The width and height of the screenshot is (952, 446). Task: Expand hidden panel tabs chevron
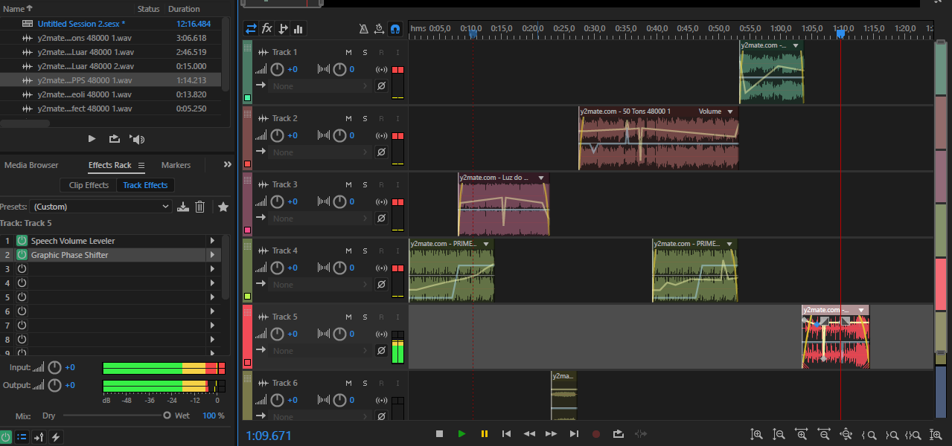[228, 165]
